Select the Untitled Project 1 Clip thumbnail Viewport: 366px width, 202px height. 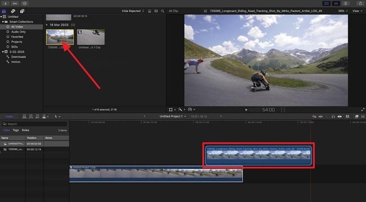click(x=91, y=37)
